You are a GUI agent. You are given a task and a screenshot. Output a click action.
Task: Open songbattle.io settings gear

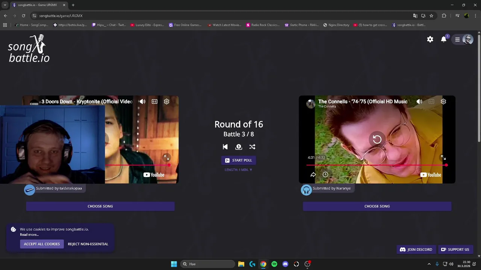pos(430,39)
